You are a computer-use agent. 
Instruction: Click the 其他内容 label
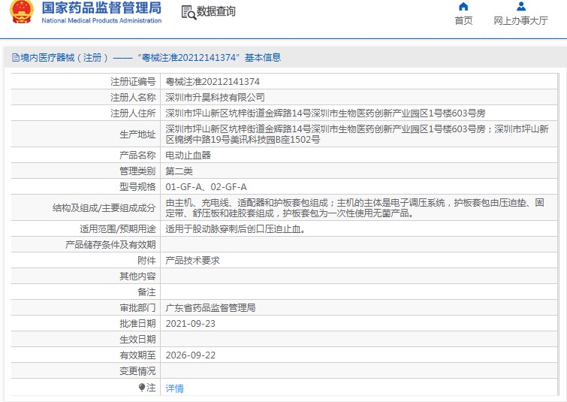[137, 277]
